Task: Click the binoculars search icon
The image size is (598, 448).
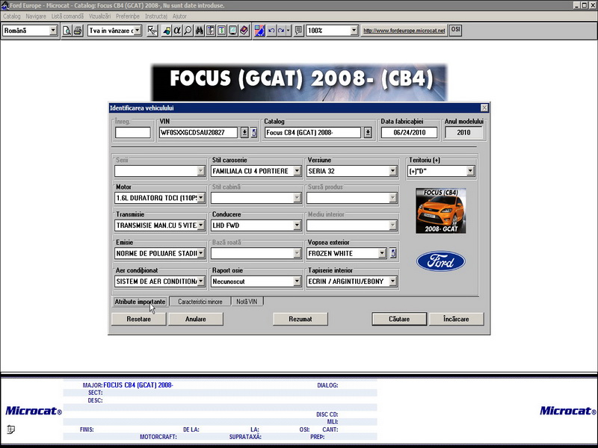Action: click(200, 31)
